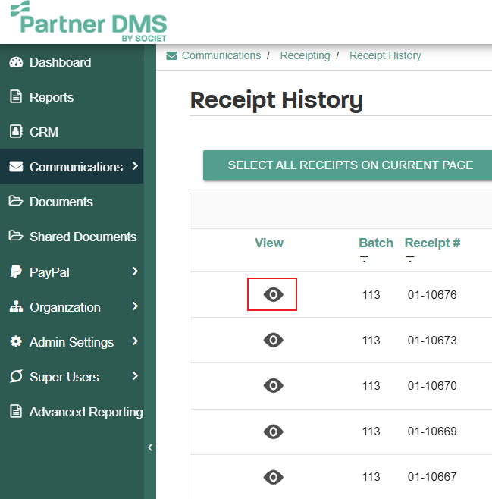Click the Dashboard gauge icon in sidebar

tap(16, 62)
